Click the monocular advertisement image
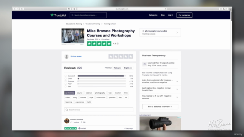 pos(160,123)
